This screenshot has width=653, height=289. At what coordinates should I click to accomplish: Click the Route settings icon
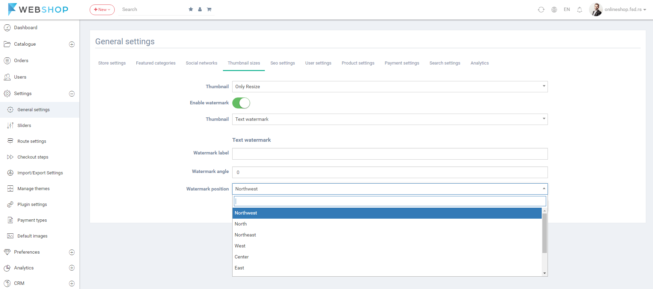pos(11,141)
